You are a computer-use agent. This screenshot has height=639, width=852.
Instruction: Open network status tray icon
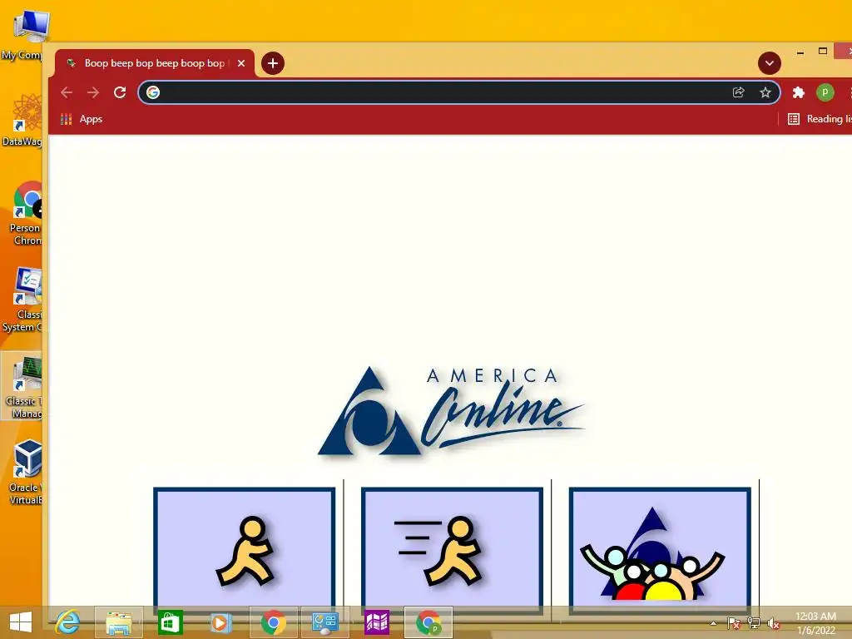tap(754, 623)
